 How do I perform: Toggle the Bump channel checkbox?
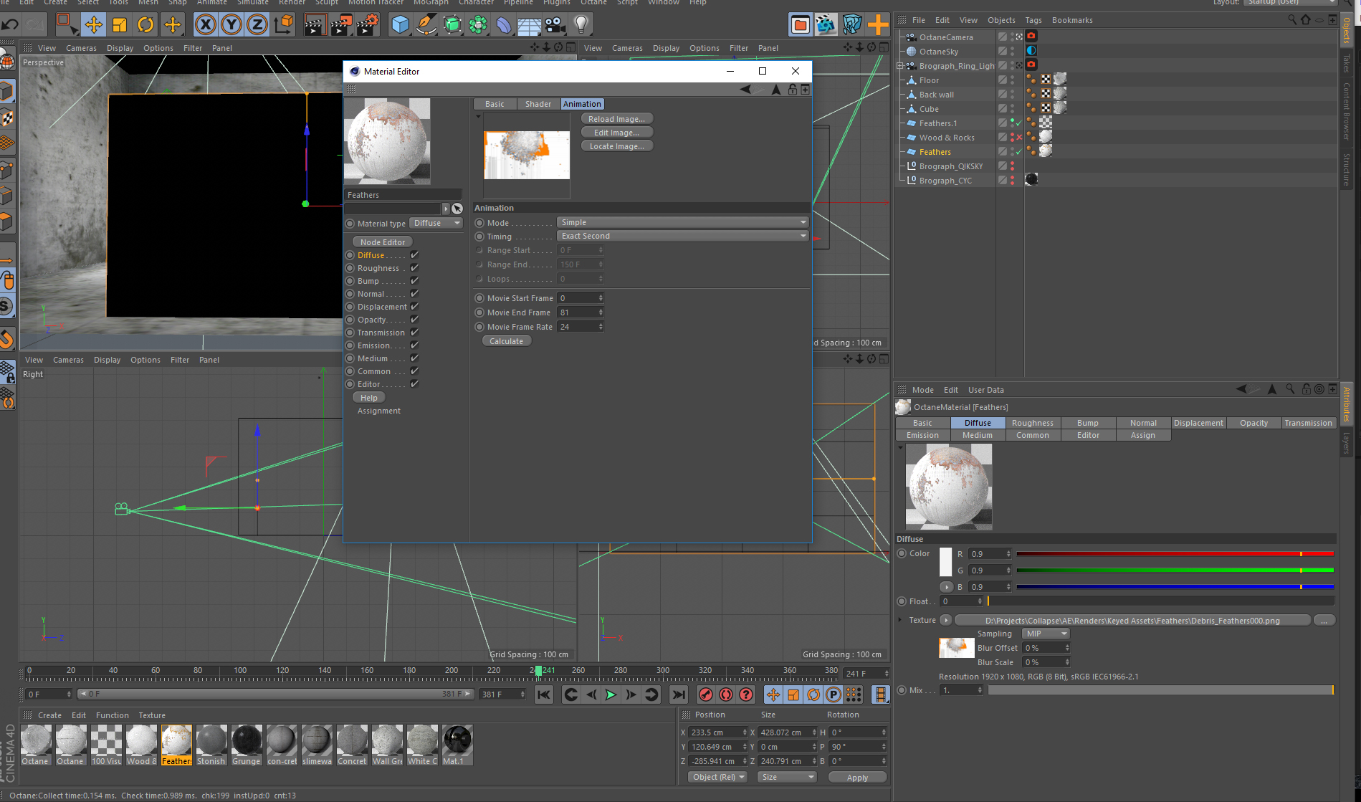[414, 281]
